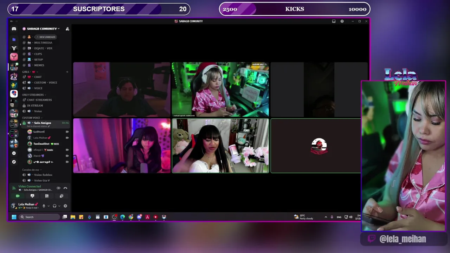Viewport: 450px width, 253px height.
Task: Disconnect from voice with hang-up icon
Action: [x=65, y=188]
